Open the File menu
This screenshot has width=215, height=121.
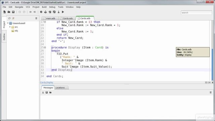tap(4, 7)
